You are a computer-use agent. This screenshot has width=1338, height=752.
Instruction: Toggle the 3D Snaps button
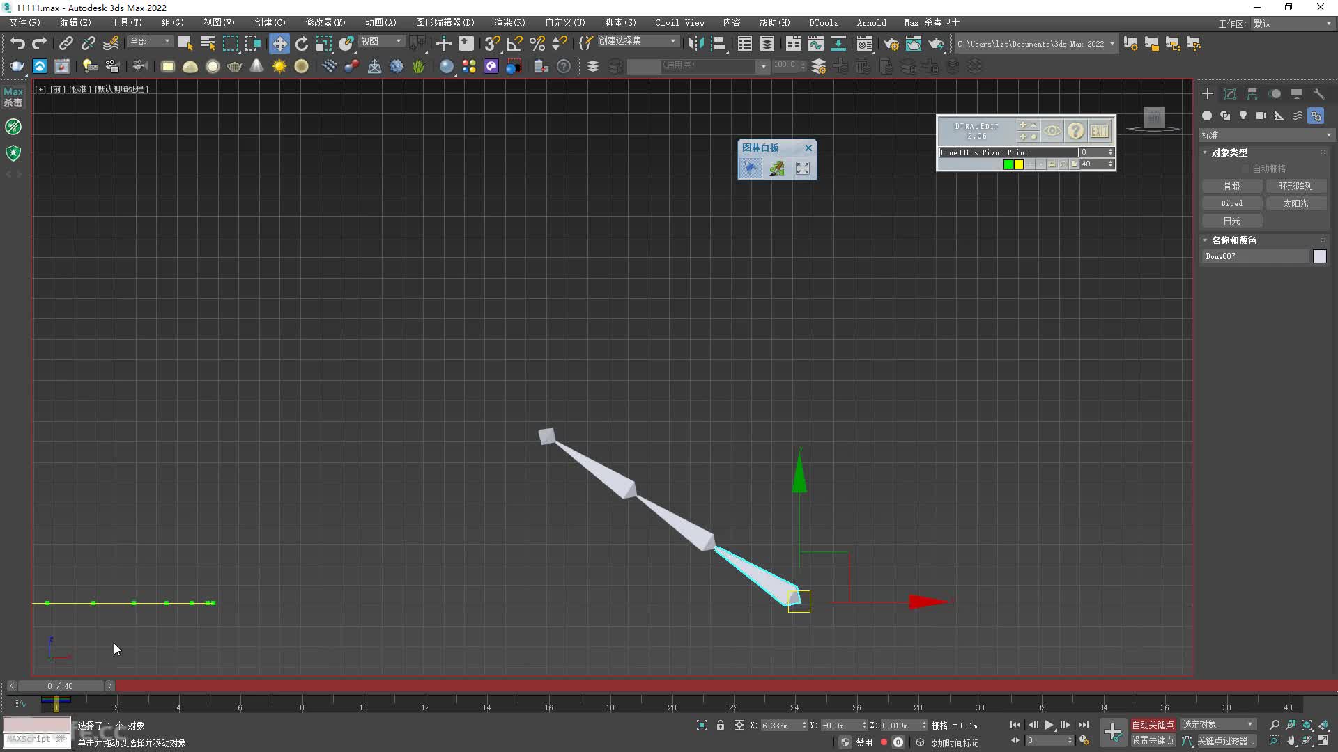(x=492, y=43)
